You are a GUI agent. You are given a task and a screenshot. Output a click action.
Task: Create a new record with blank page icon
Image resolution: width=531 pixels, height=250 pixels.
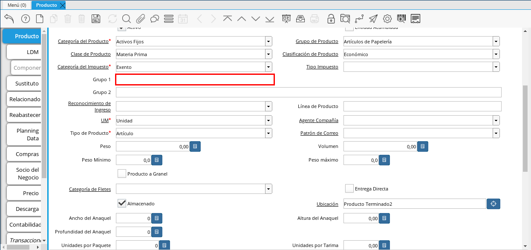click(40, 19)
